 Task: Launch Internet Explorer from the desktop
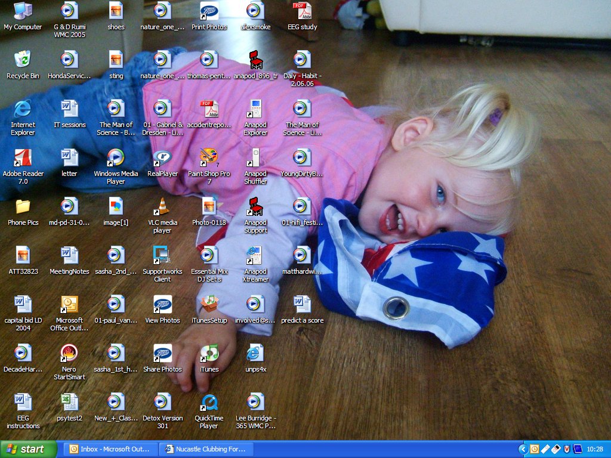23,109
